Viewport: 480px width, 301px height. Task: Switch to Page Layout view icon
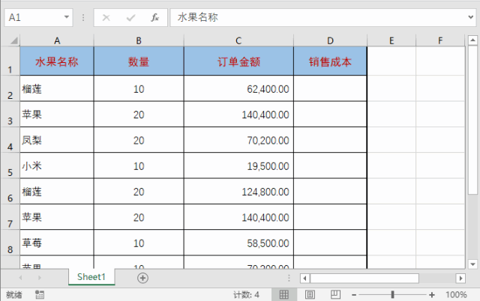point(310,294)
